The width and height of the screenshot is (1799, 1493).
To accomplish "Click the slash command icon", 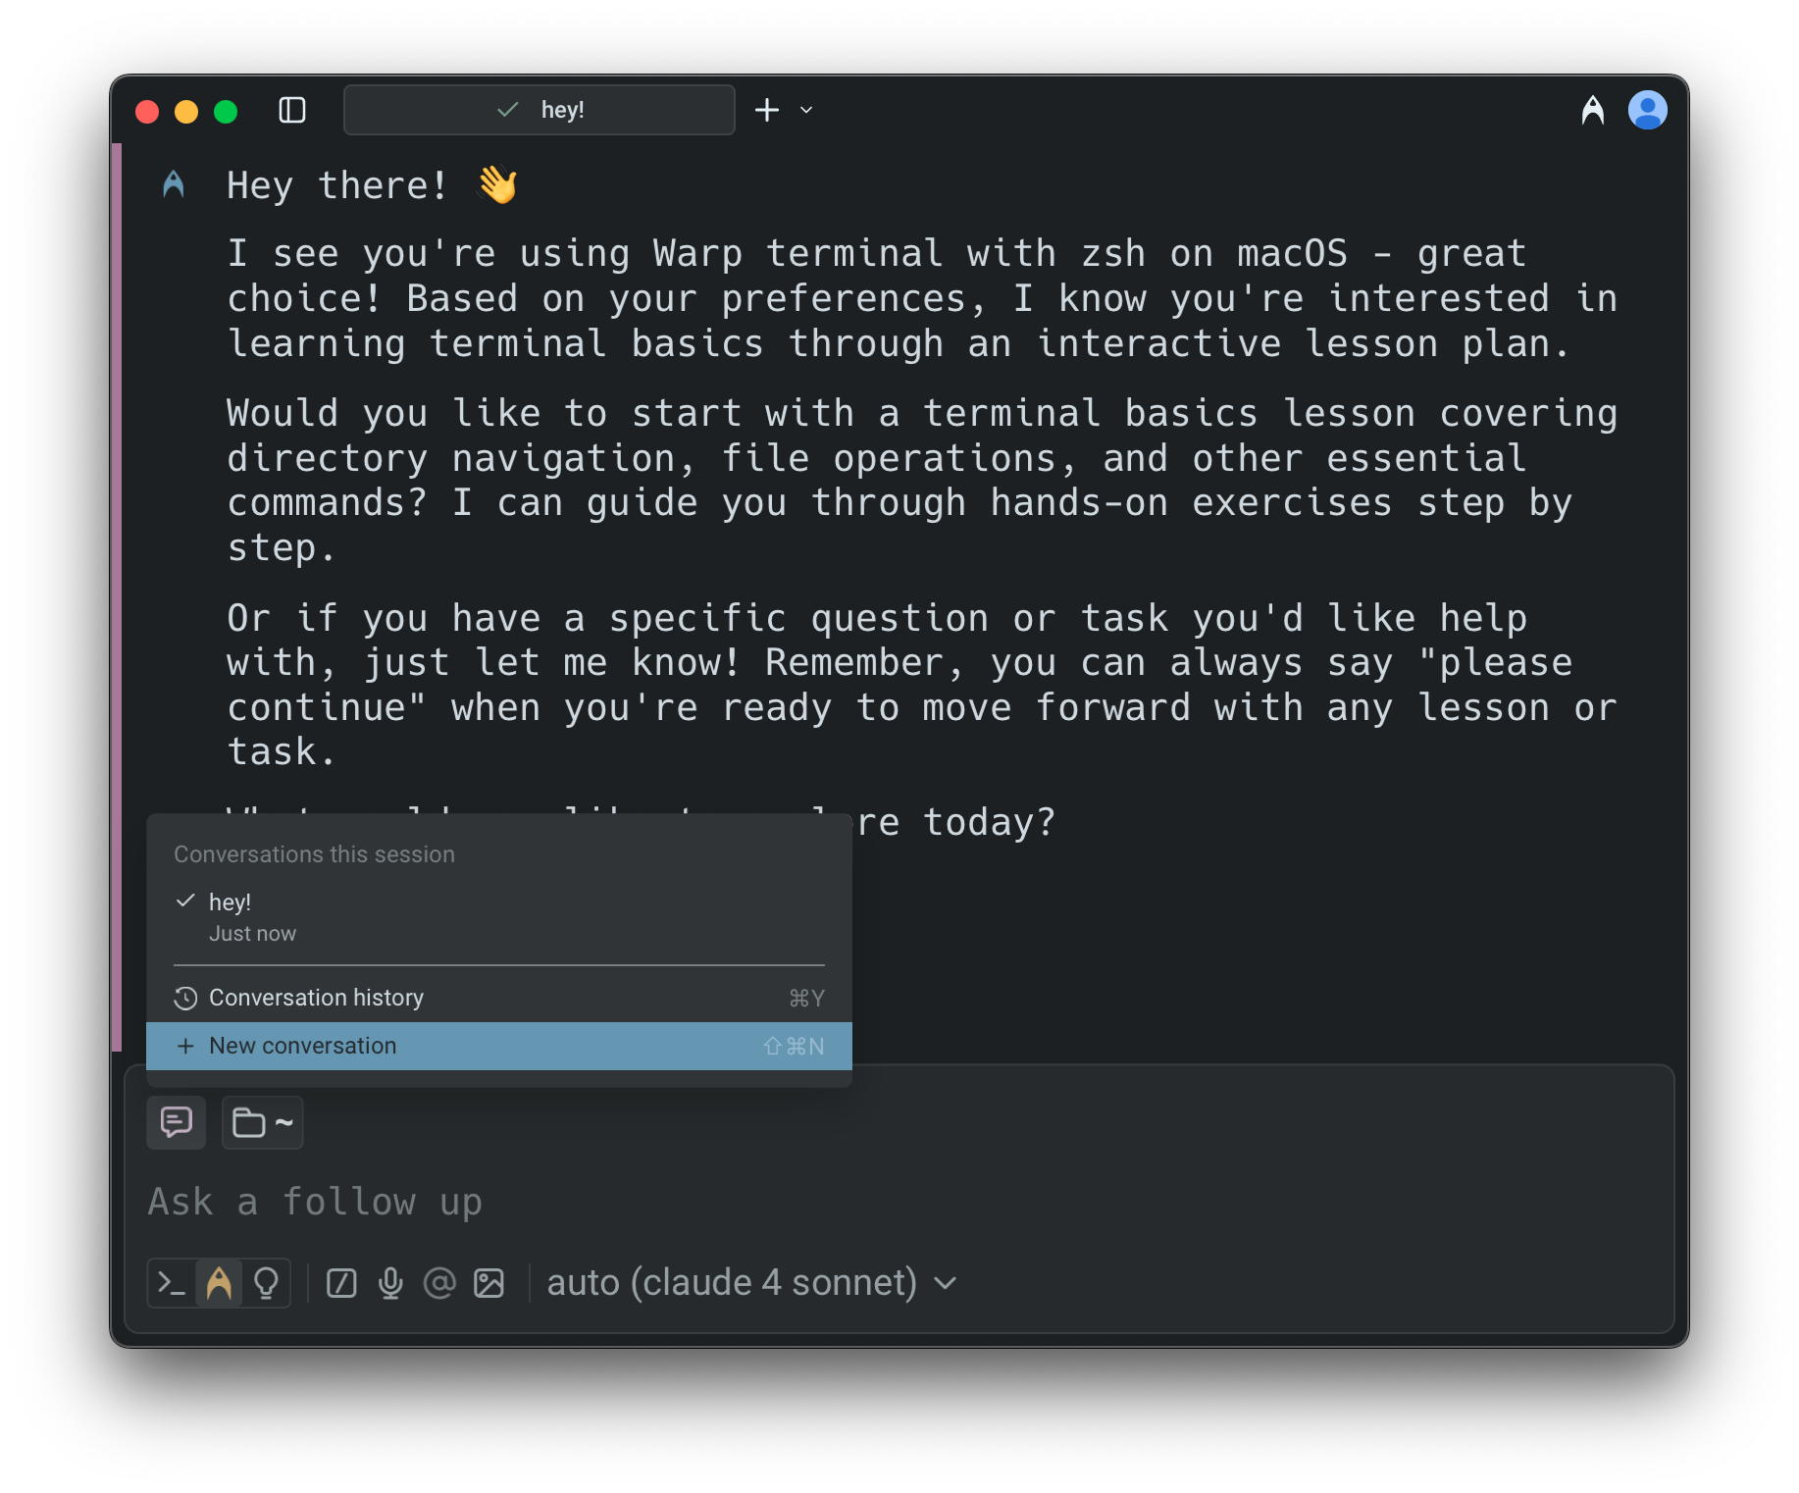I will [x=341, y=1283].
